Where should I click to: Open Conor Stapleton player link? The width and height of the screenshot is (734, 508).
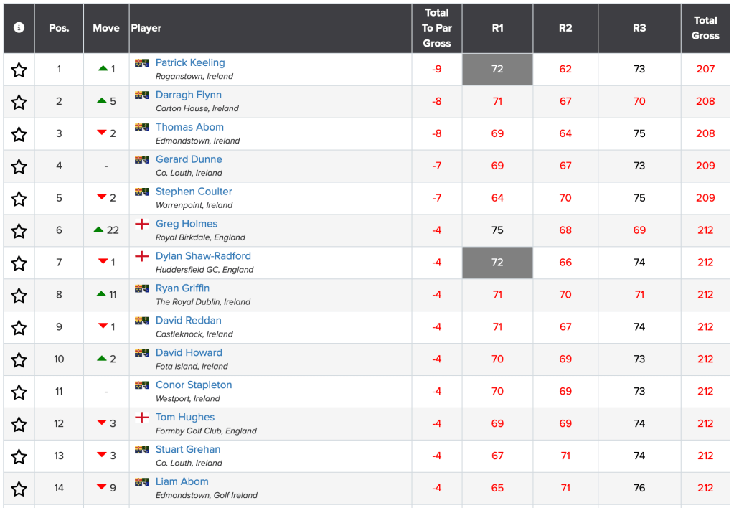pyautogui.click(x=194, y=385)
